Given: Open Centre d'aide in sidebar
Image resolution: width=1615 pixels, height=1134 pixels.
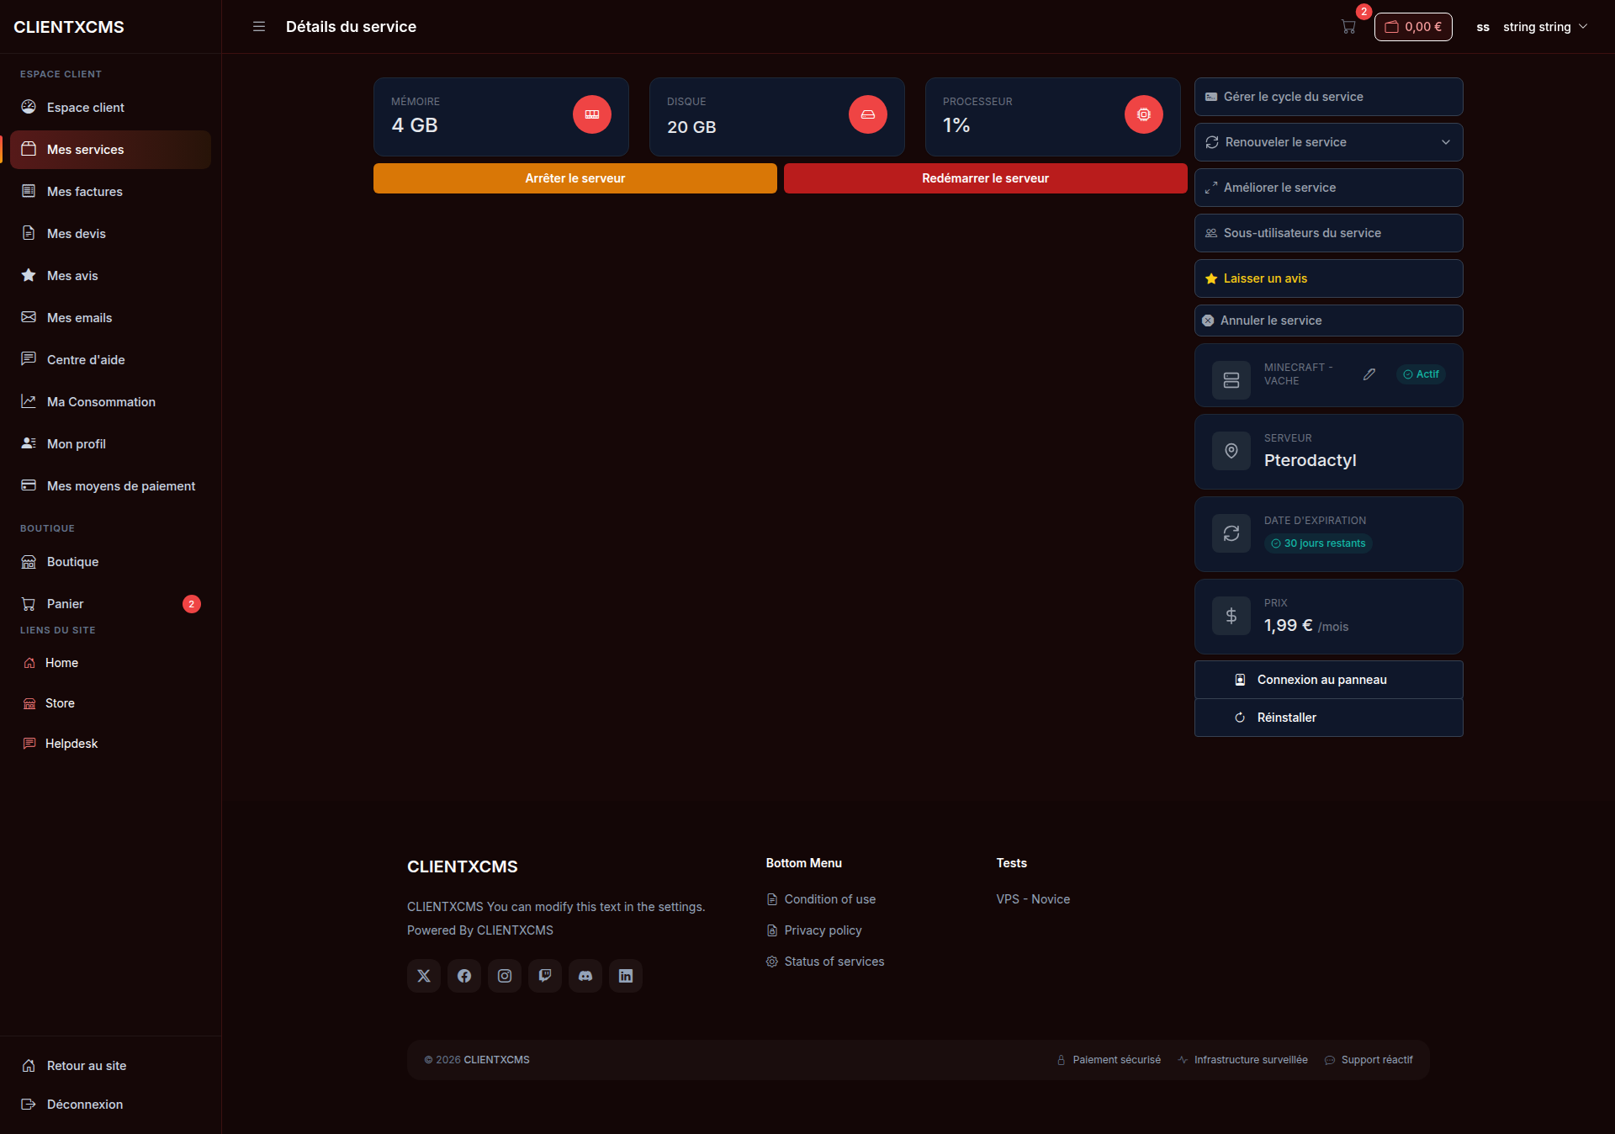Looking at the screenshot, I should 110,360.
